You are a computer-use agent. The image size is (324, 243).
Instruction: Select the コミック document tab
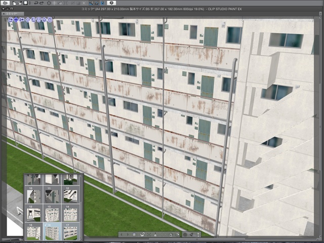[12, 14]
